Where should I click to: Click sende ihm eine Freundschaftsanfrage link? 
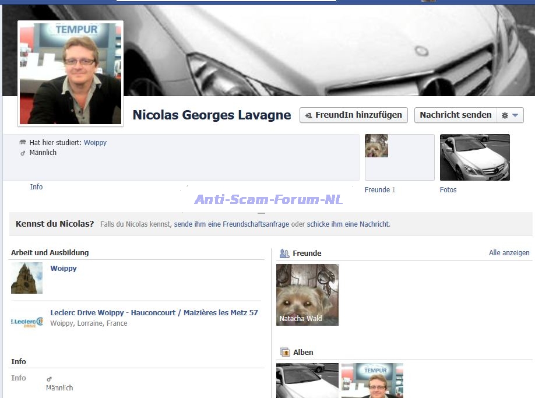[231, 224]
